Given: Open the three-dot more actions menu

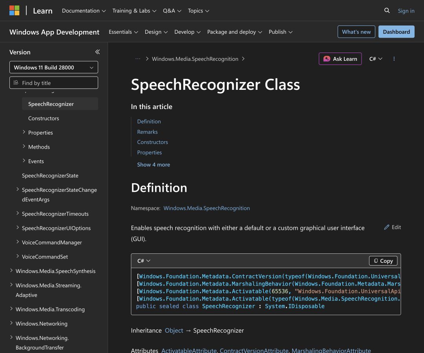Looking at the screenshot, I should pos(394,59).
